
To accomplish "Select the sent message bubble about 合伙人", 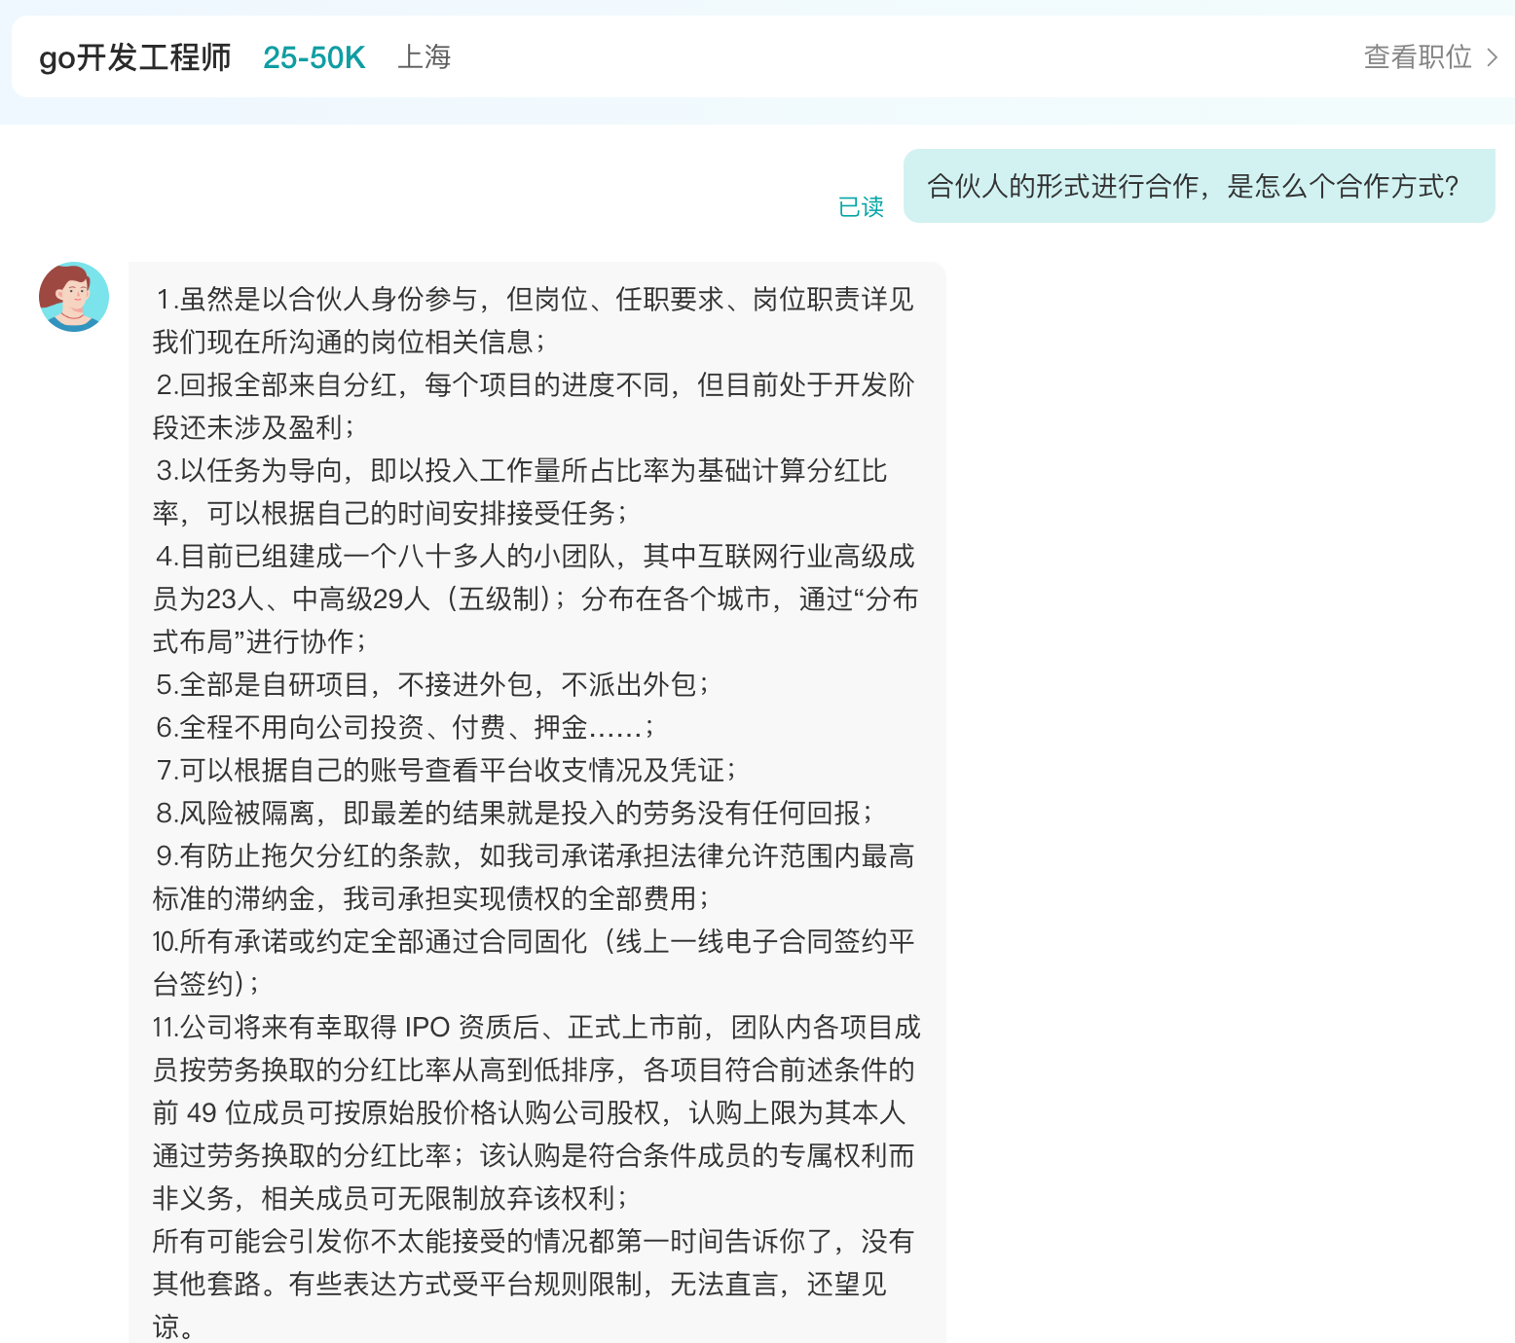I will point(1199,186).
